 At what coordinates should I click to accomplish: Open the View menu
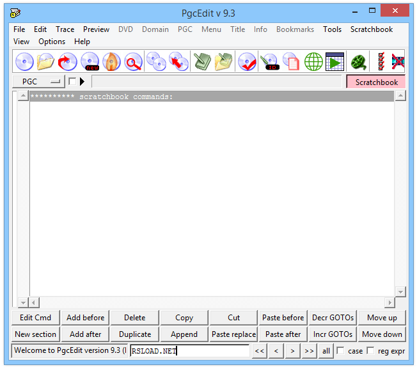21,42
